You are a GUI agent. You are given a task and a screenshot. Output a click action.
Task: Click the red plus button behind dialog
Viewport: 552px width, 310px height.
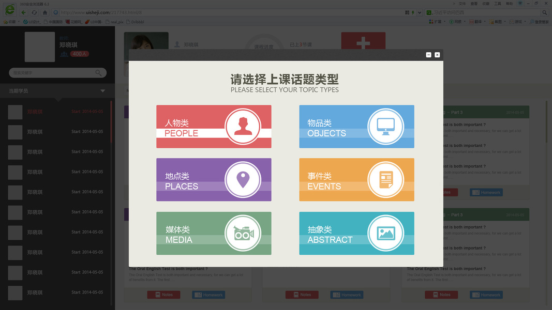click(363, 41)
